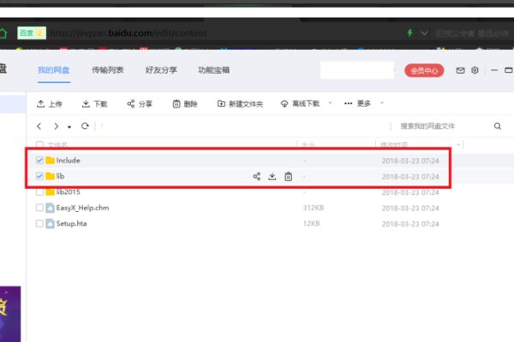Toggle the select-all checkbox in header
The width and height of the screenshot is (514, 342).
(x=39, y=144)
